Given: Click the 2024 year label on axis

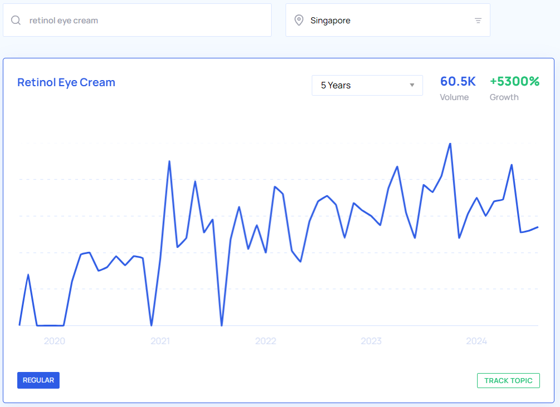Looking at the screenshot, I should 477,341.
